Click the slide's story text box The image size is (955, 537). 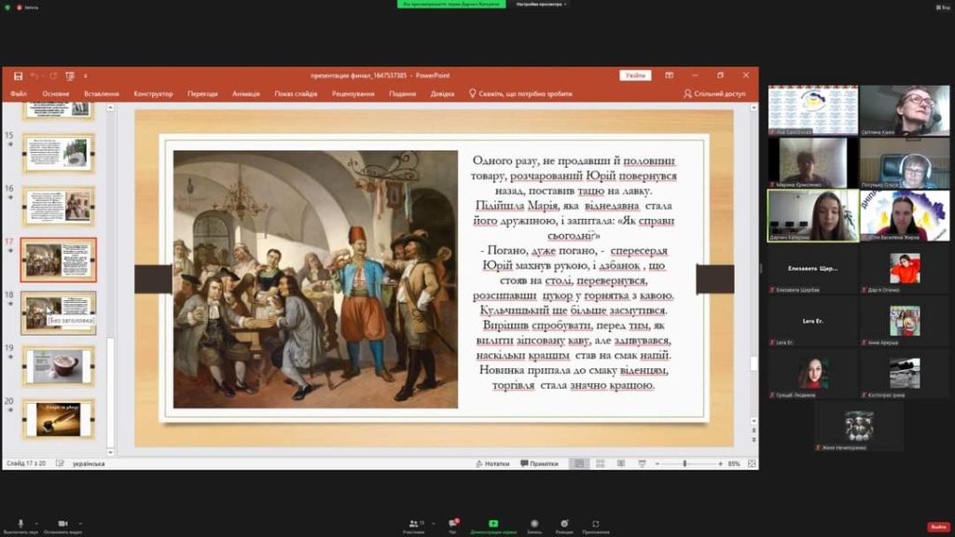[x=573, y=273]
